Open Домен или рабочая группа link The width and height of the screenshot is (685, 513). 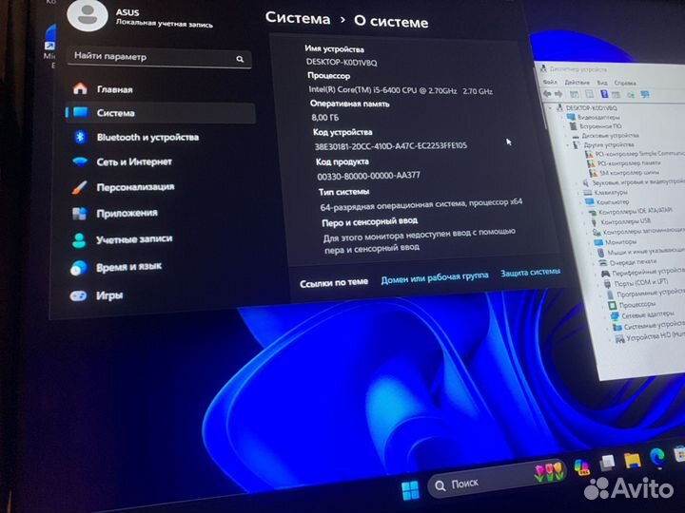434,277
